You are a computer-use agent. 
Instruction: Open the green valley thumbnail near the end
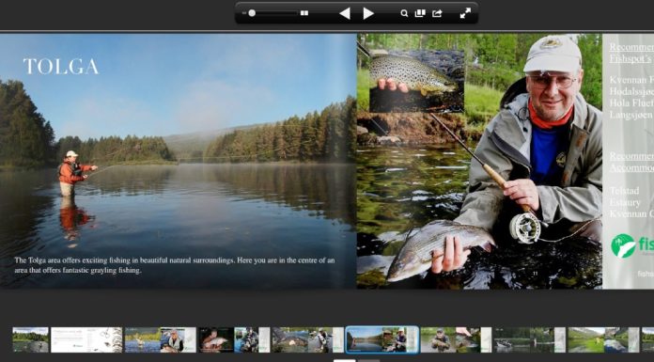click(603, 339)
